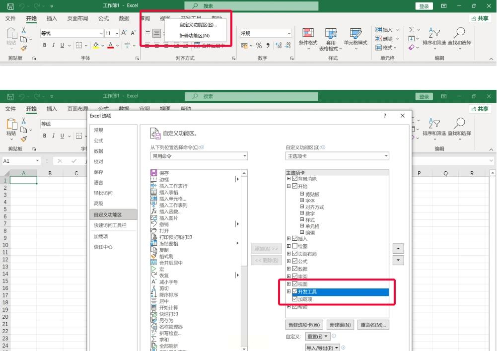Screen dimensions: 497x351
Task: Open the 文件 tab in the upper window
Action: pyautogui.click(x=10, y=18)
